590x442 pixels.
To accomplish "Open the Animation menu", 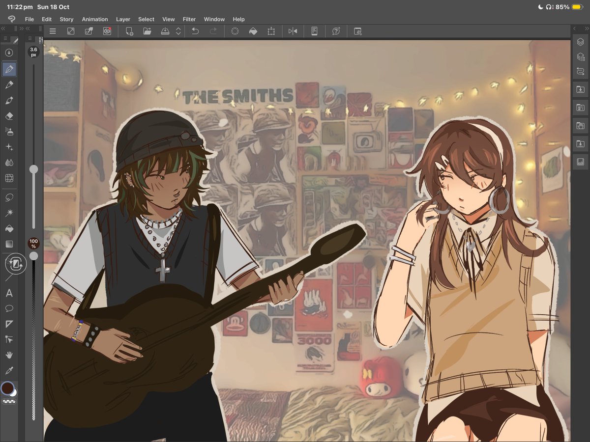I will pos(95,19).
